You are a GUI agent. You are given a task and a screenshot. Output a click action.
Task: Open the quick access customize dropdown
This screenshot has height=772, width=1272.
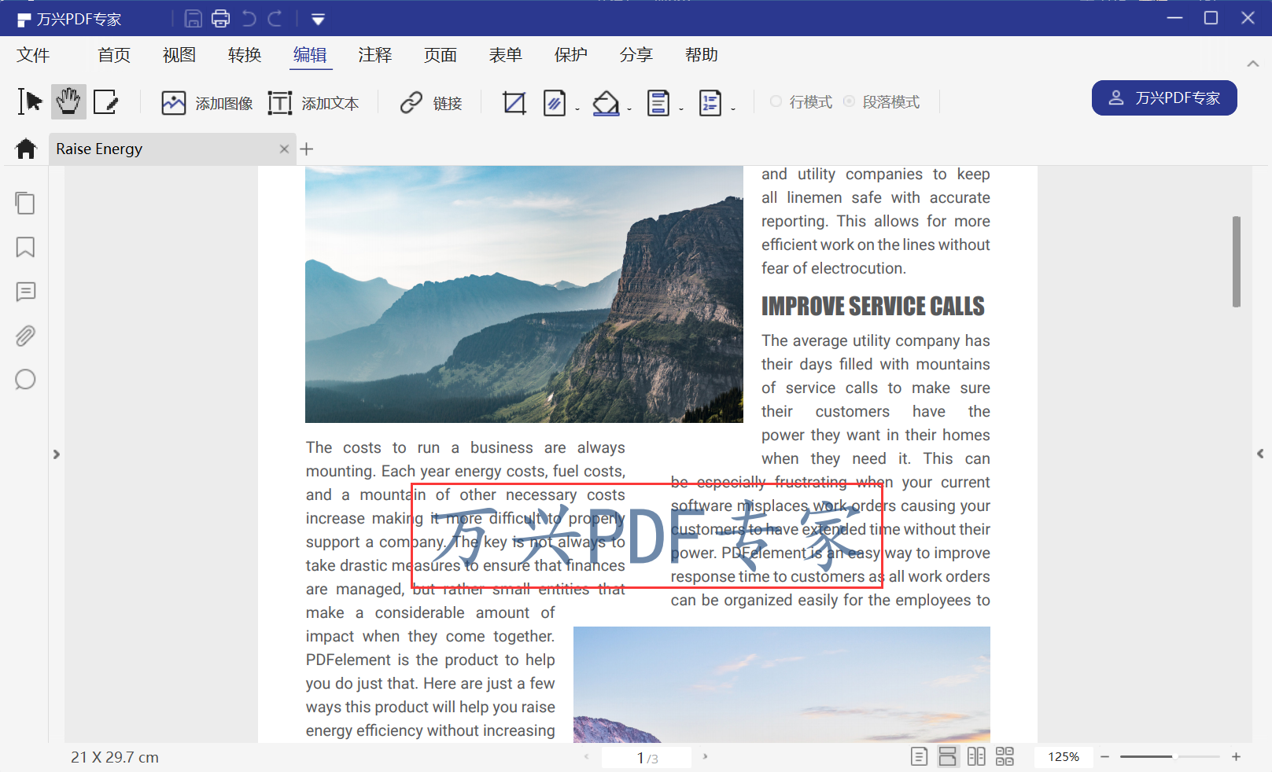(x=318, y=19)
